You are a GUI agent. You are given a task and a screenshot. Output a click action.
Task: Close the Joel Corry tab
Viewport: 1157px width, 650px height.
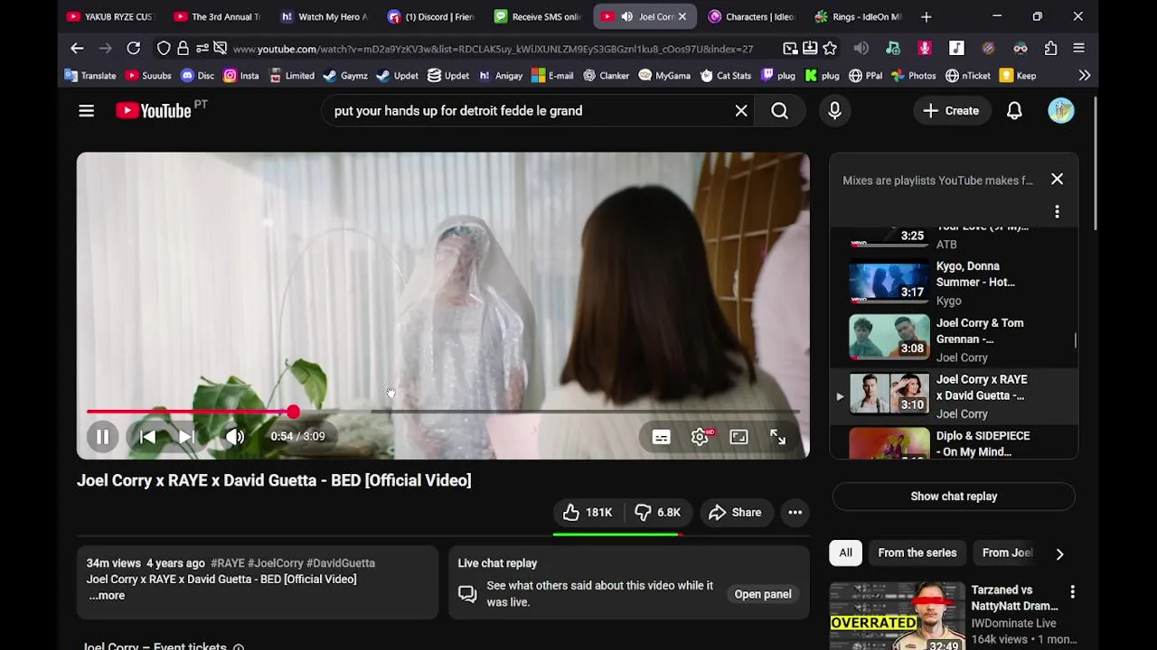coord(682,16)
